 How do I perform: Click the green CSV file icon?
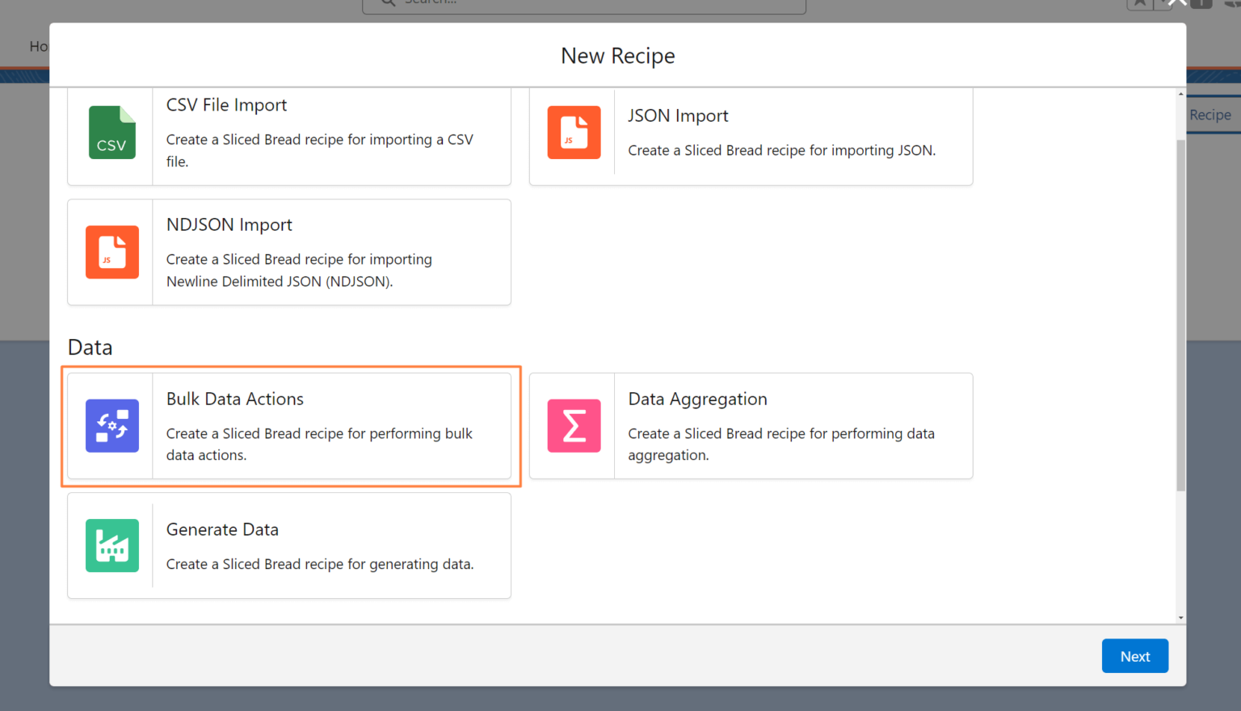tap(111, 132)
